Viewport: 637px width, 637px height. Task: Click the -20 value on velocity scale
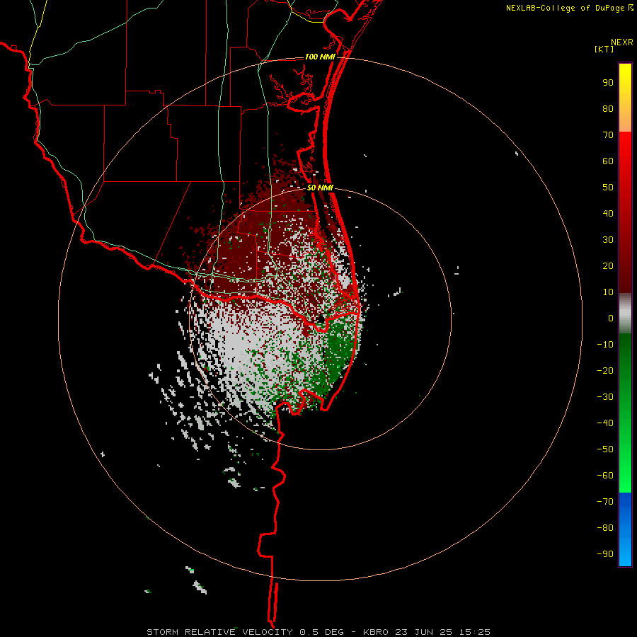pyautogui.click(x=605, y=370)
